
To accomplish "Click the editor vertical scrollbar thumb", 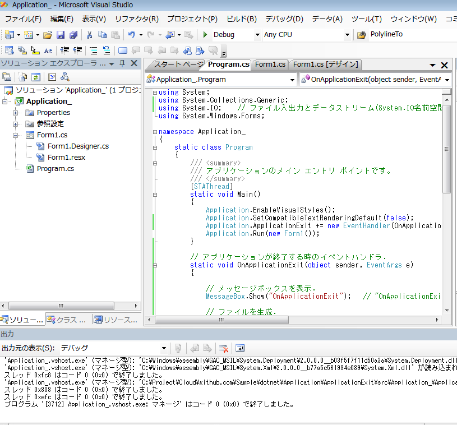I will pyautogui.click(x=446, y=149).
